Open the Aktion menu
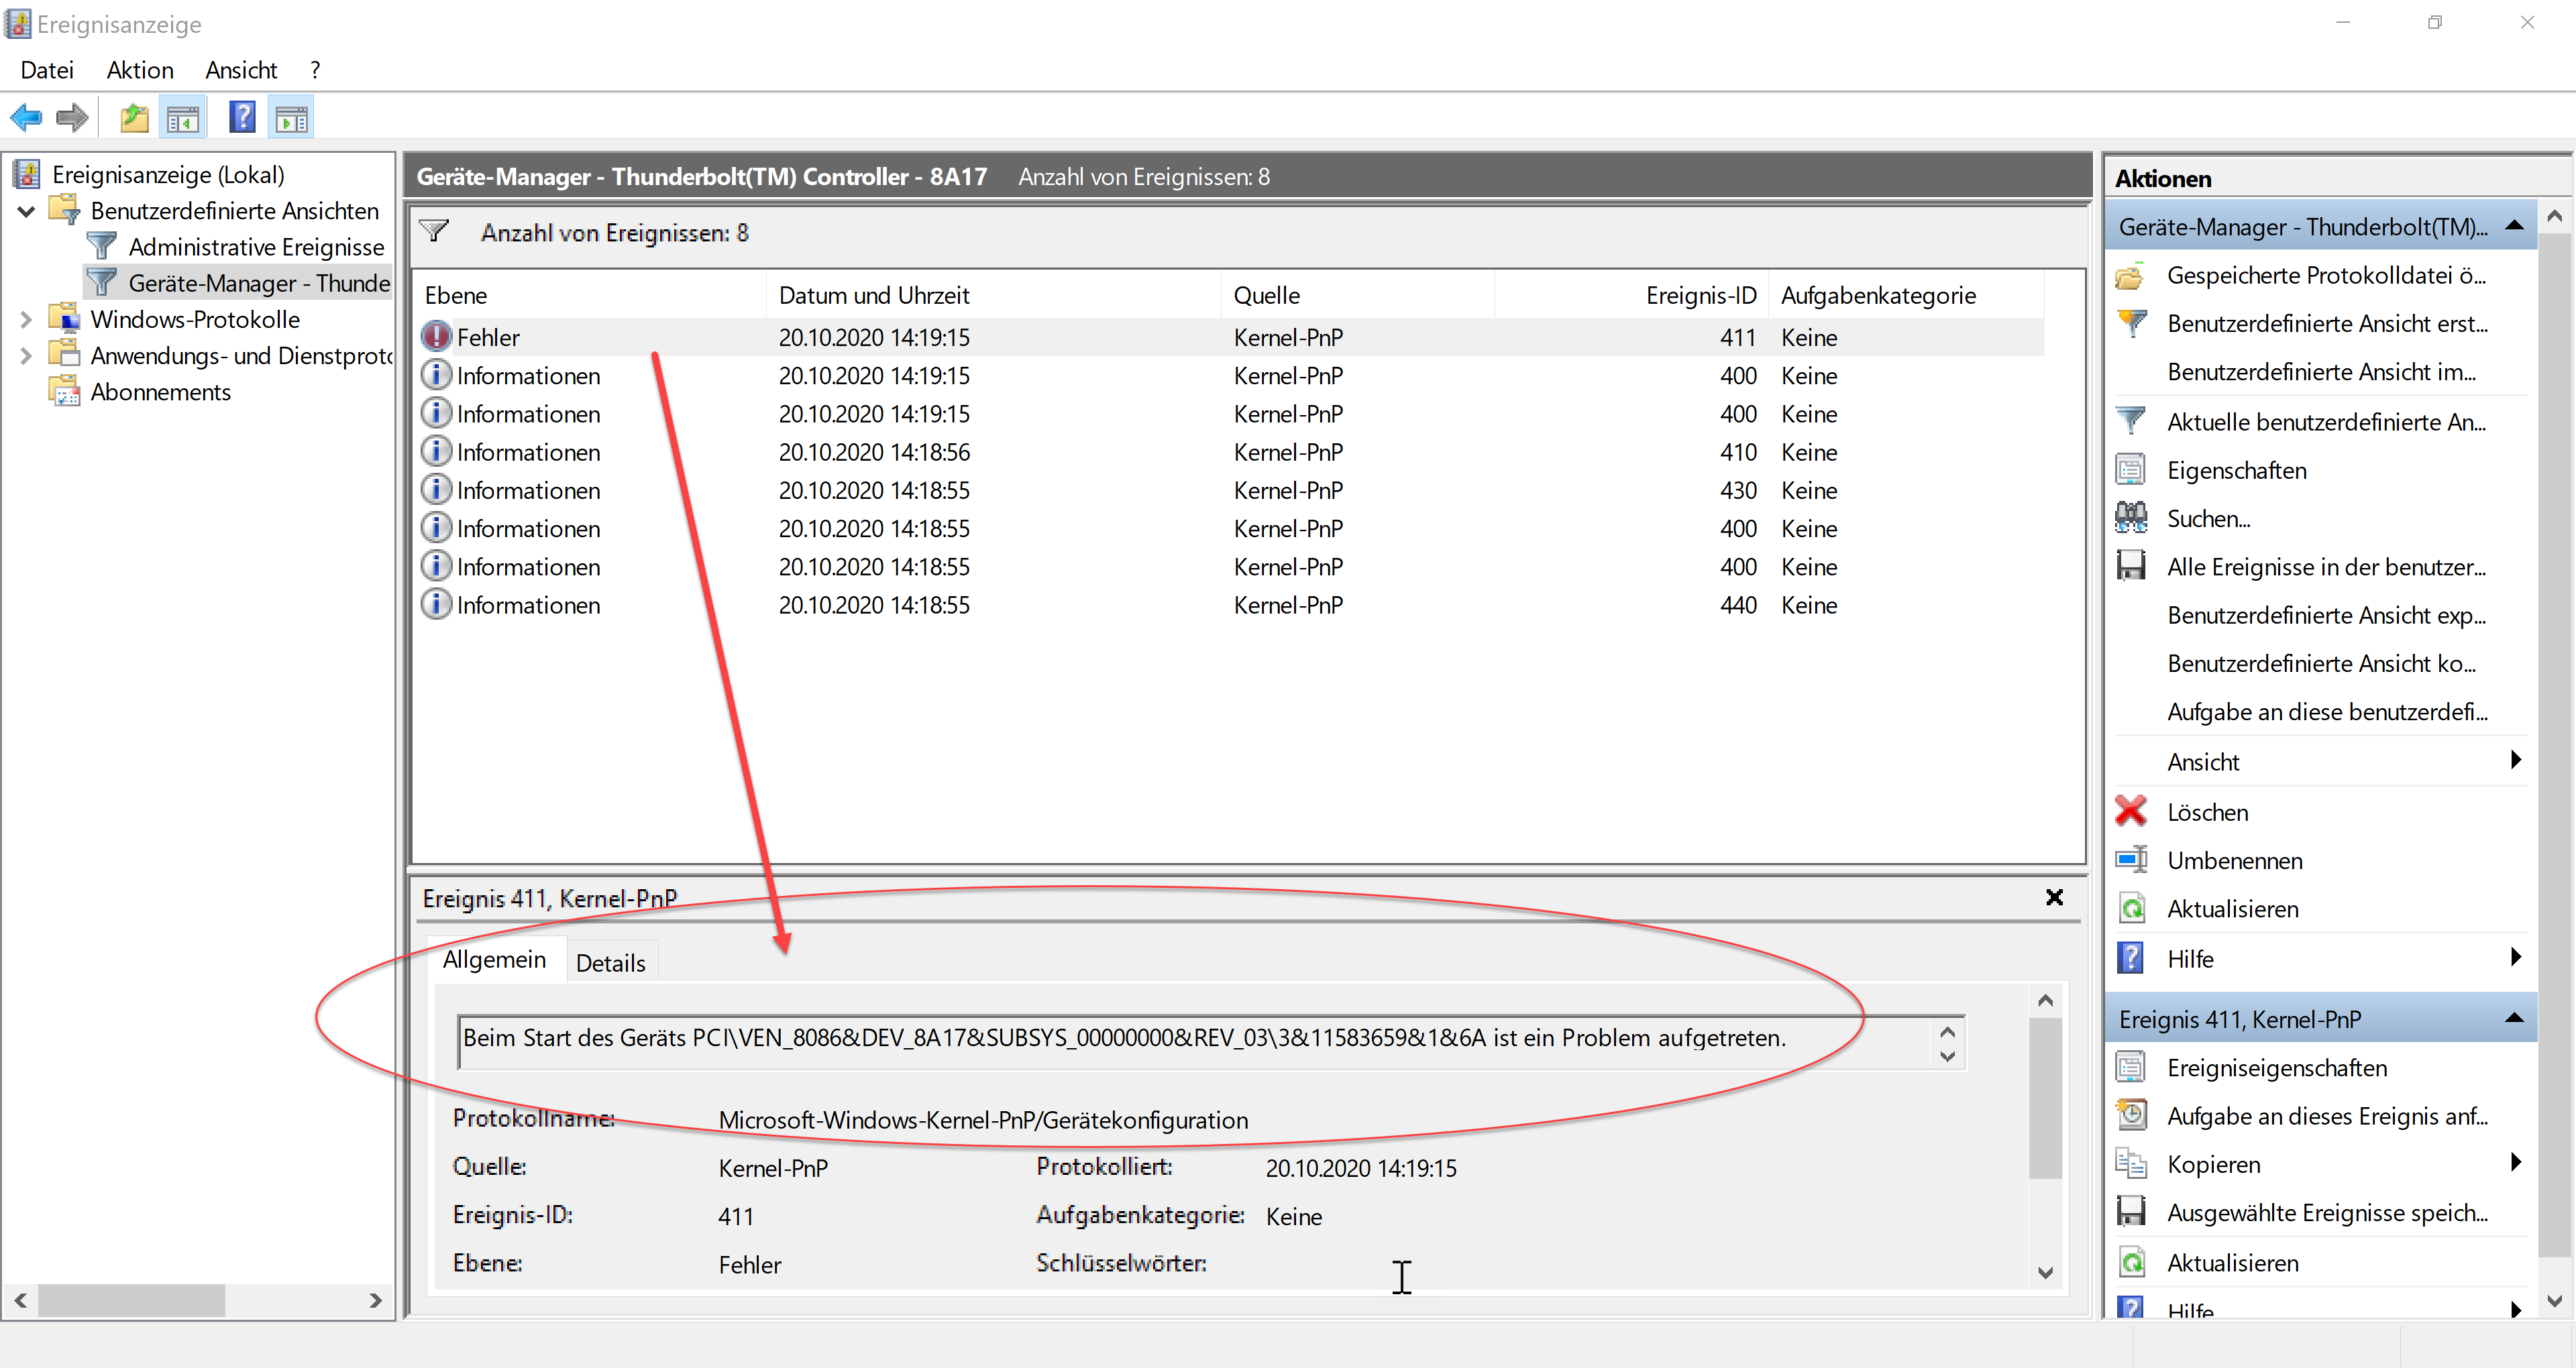2576x1368 pixels. pyautogui.click(x=140, y=70)
